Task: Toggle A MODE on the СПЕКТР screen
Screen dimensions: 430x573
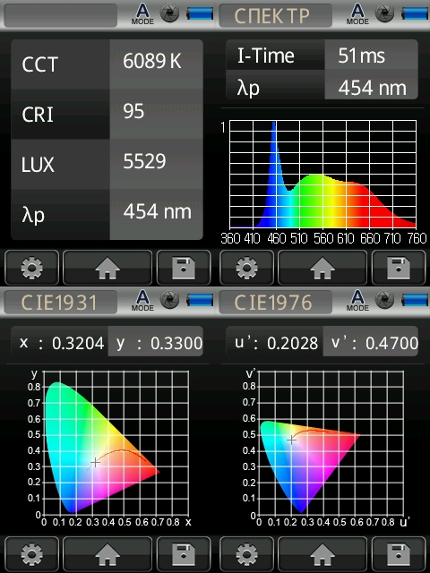Action: point(357,14)
